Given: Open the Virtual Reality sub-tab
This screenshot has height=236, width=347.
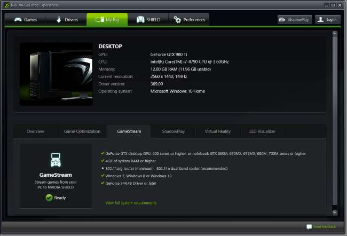Looking at the screenshot, I should [x=218, y=131].
